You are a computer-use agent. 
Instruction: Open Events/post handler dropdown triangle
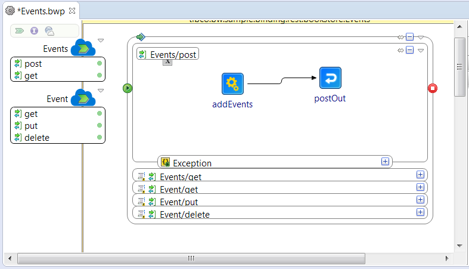(421, 51)
